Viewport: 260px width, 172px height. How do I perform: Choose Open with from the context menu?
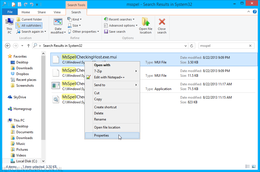112,65
